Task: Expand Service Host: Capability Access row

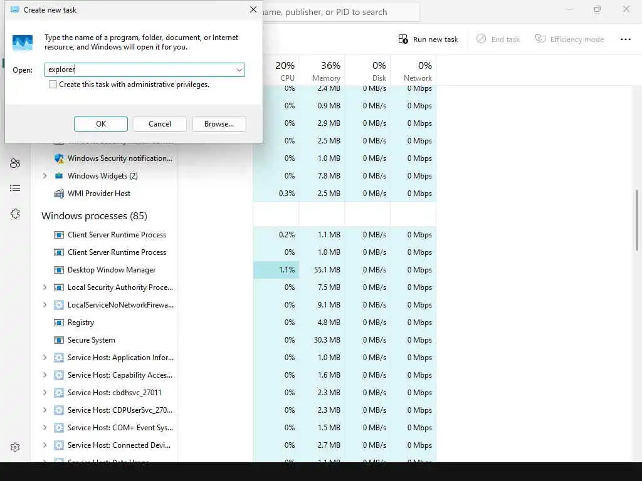Action: click(45, 375)
